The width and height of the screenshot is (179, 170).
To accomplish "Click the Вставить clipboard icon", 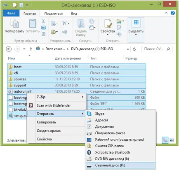I will tap(33, 23).
